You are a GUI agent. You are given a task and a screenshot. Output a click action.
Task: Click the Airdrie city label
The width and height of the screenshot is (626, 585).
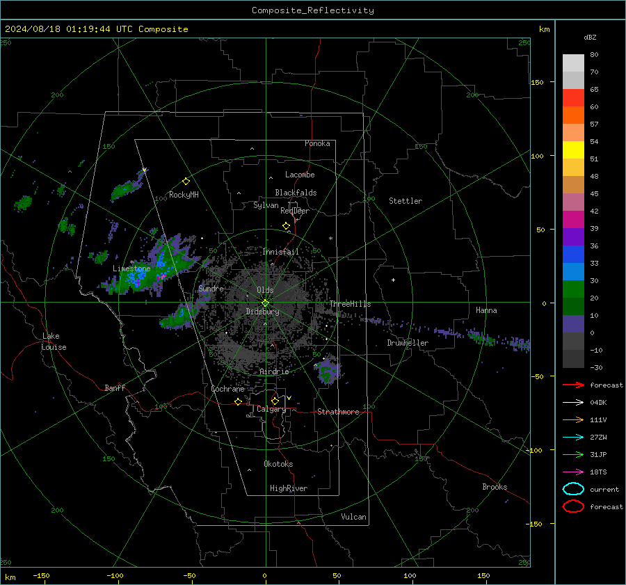click(274, 371)
